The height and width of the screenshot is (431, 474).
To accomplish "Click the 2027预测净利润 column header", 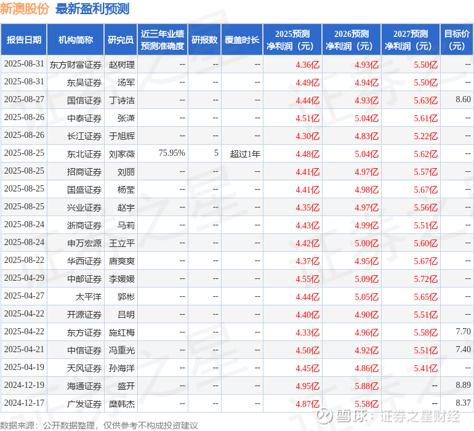I will pos(411,39).
